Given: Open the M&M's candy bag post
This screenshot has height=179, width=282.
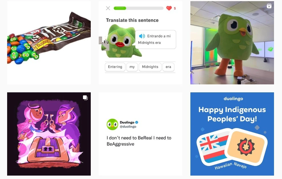Looking at the screenshot, I should pos(49,43).
